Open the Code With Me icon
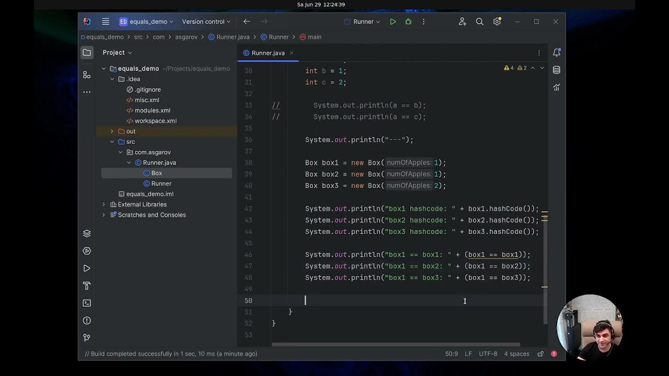 pyautogui.click(x=462, y=21)
